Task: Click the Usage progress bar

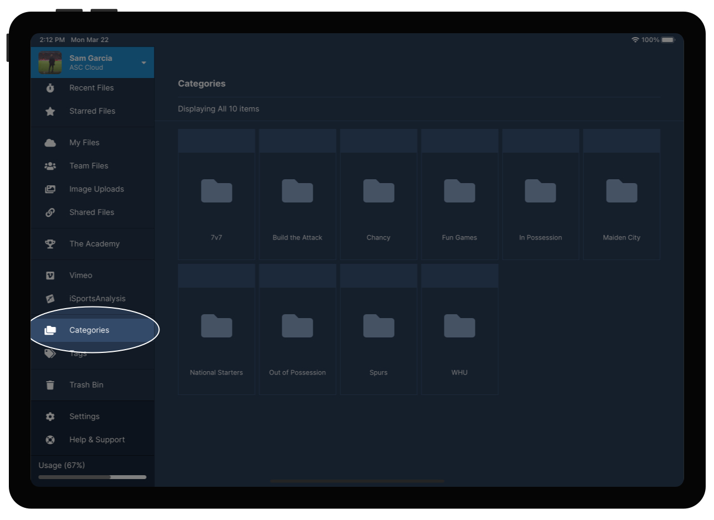Action: point(92,476)
